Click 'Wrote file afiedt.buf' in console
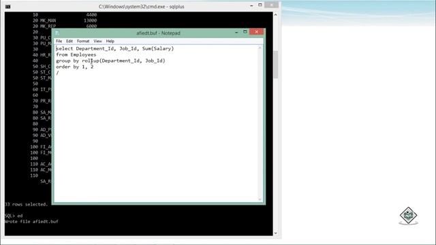The width and height of the screenshot is (436, 245). click(31, 221)
